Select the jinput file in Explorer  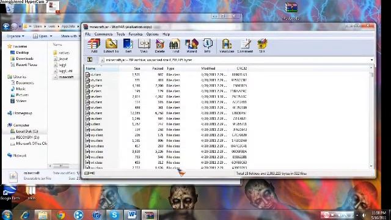pyautogui.click(x=60, y=59)
